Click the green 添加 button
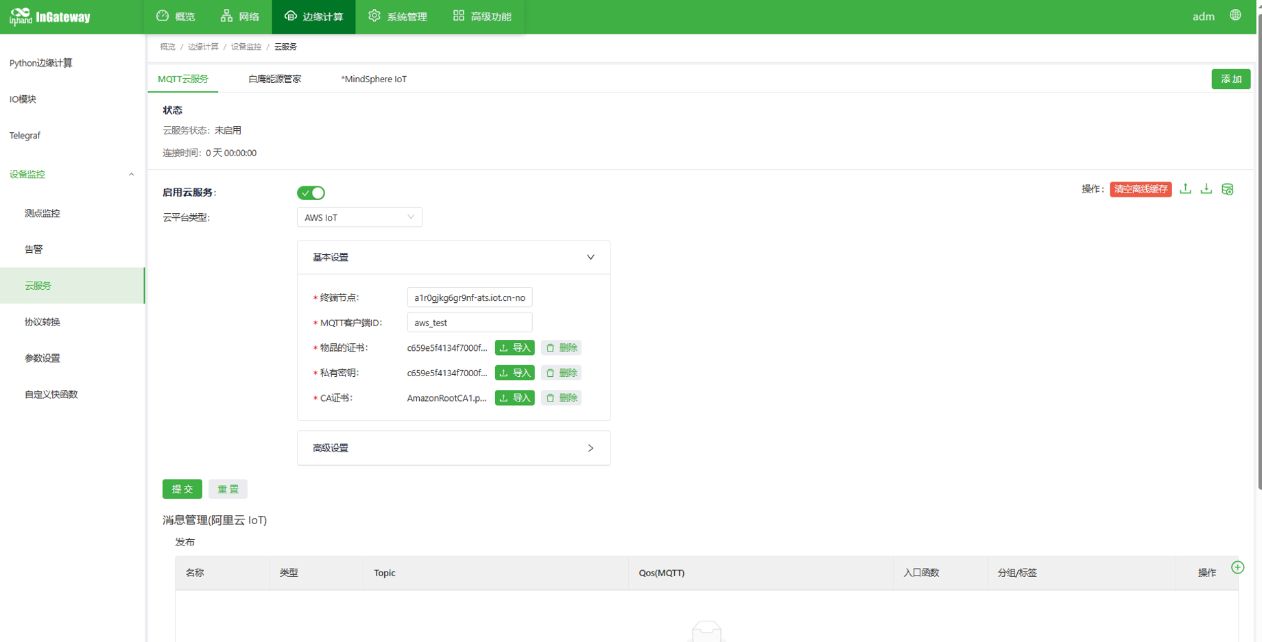The height and width of the screenshot is (642, 1262). tap(1231, 79)
